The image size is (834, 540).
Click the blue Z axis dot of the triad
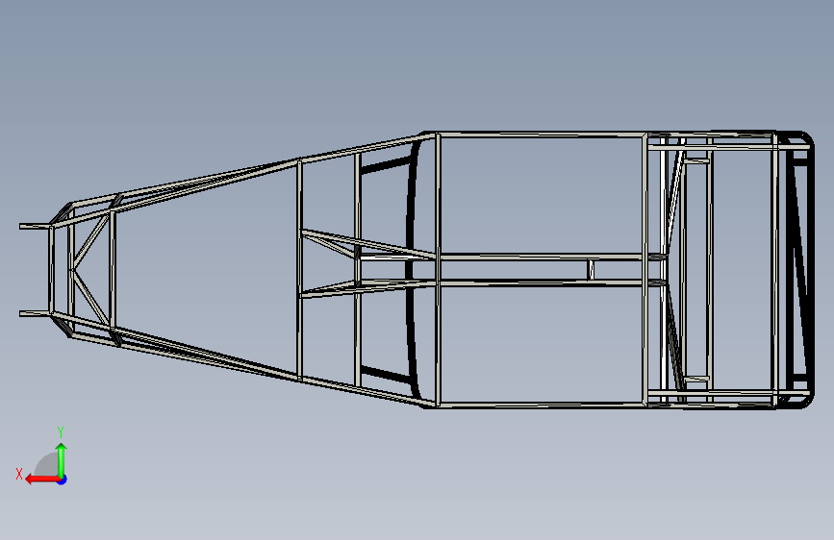tap(63, 479)
